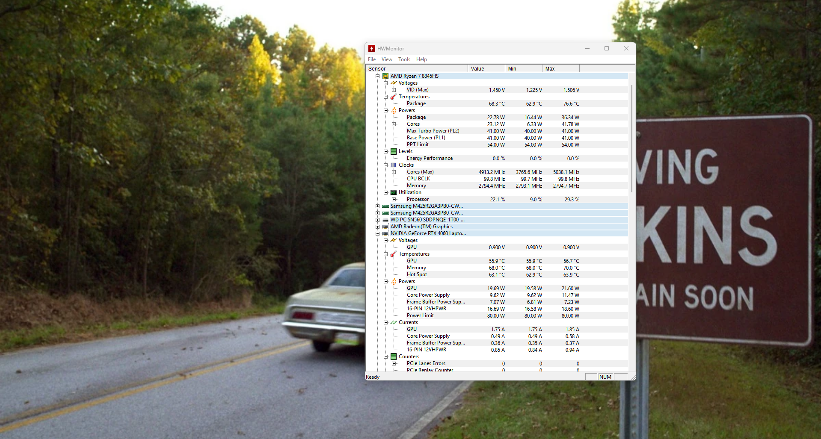The width and height of the screenshot is (821, 439).
Task: Click the vertical scrollbar thumb in sensor list
Action: click(x=632, y=138)
